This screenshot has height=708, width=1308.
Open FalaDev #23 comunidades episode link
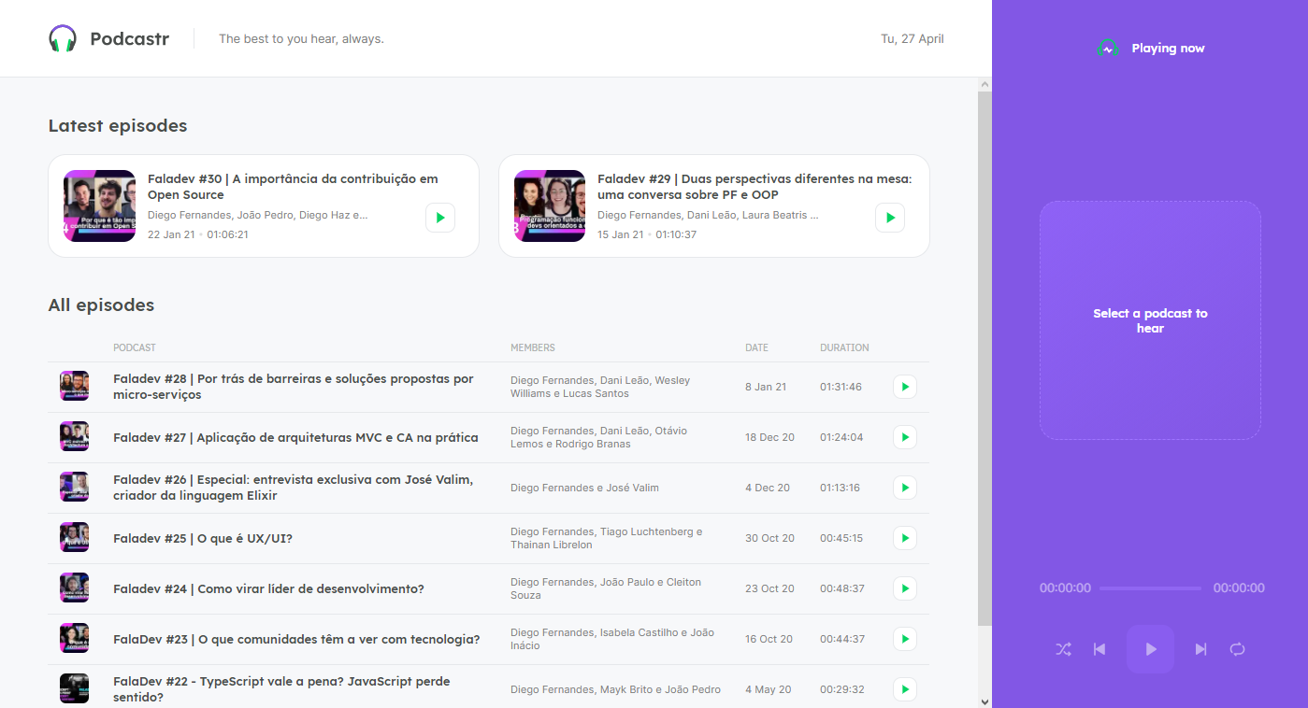pyautogui.click(x=296, y=639)
